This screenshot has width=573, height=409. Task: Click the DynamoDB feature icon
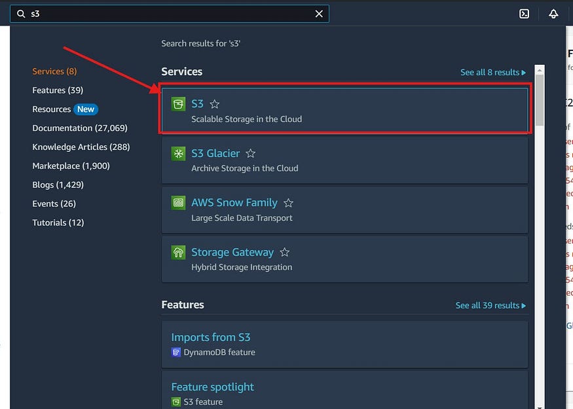pos(176,352)
